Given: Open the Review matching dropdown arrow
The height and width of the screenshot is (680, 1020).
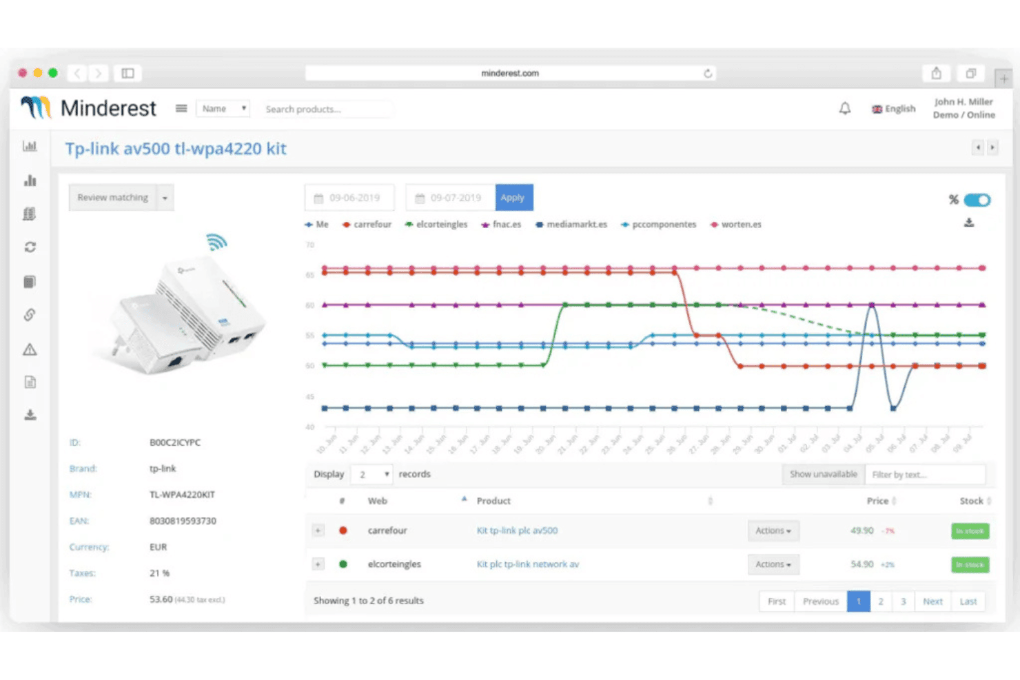Looking at the screenshot, I should [165, 198].
